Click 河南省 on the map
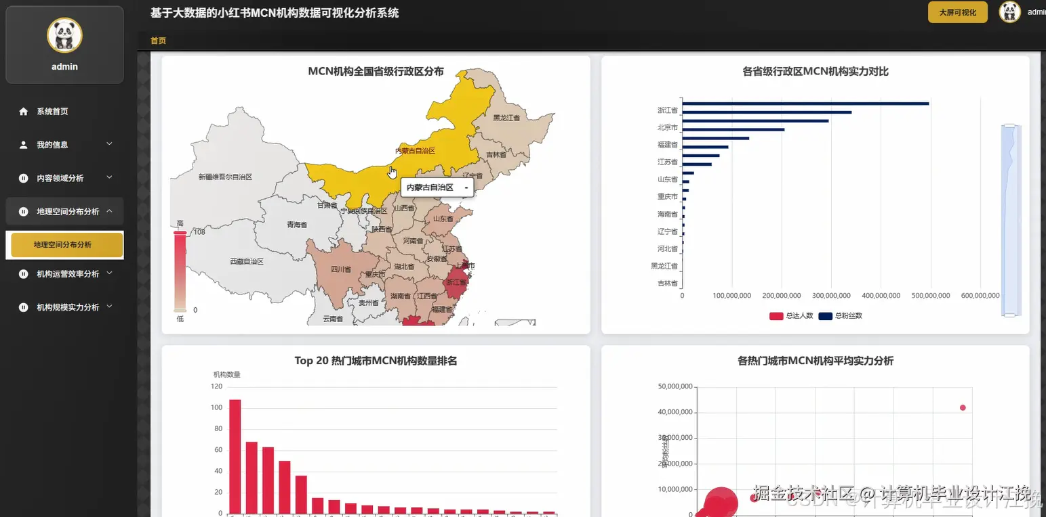Screen dimensions: 1046x517 (x=413, y=241)
